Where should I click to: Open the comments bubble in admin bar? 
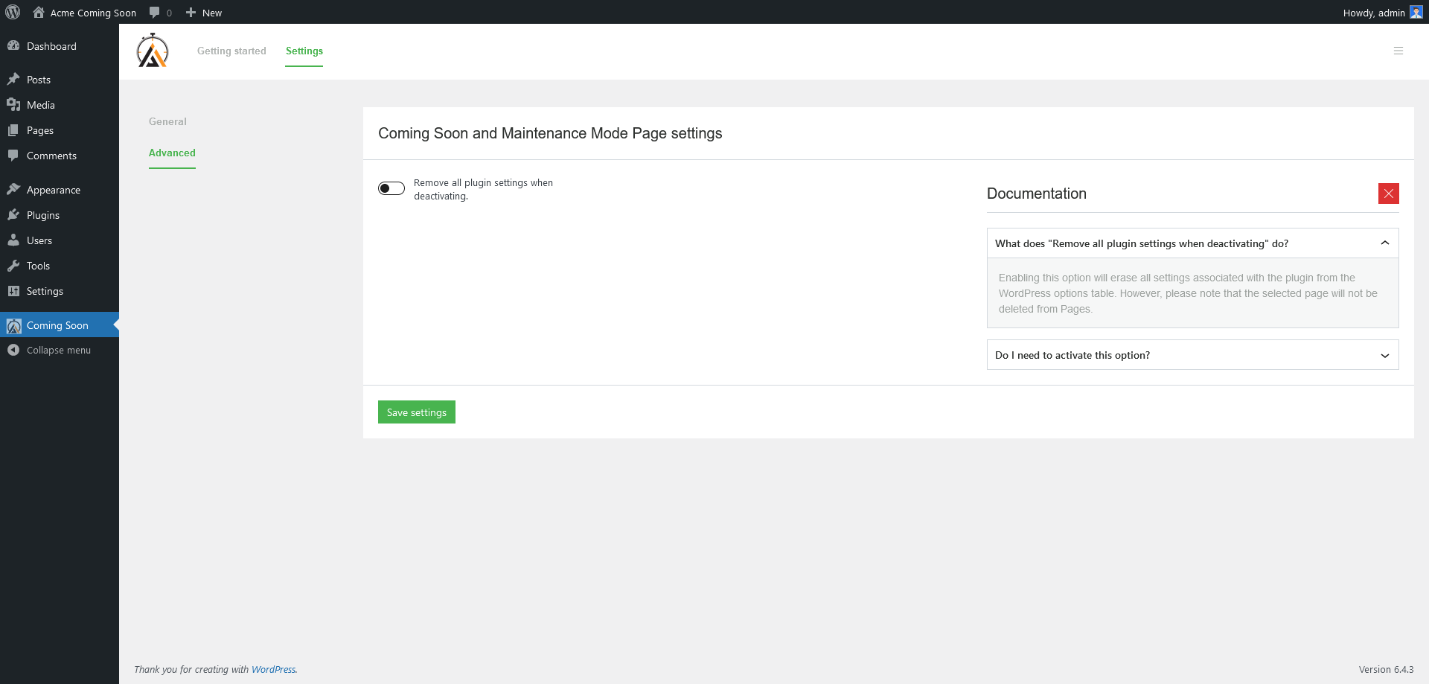pyautogui.click(x=155, y=13)
